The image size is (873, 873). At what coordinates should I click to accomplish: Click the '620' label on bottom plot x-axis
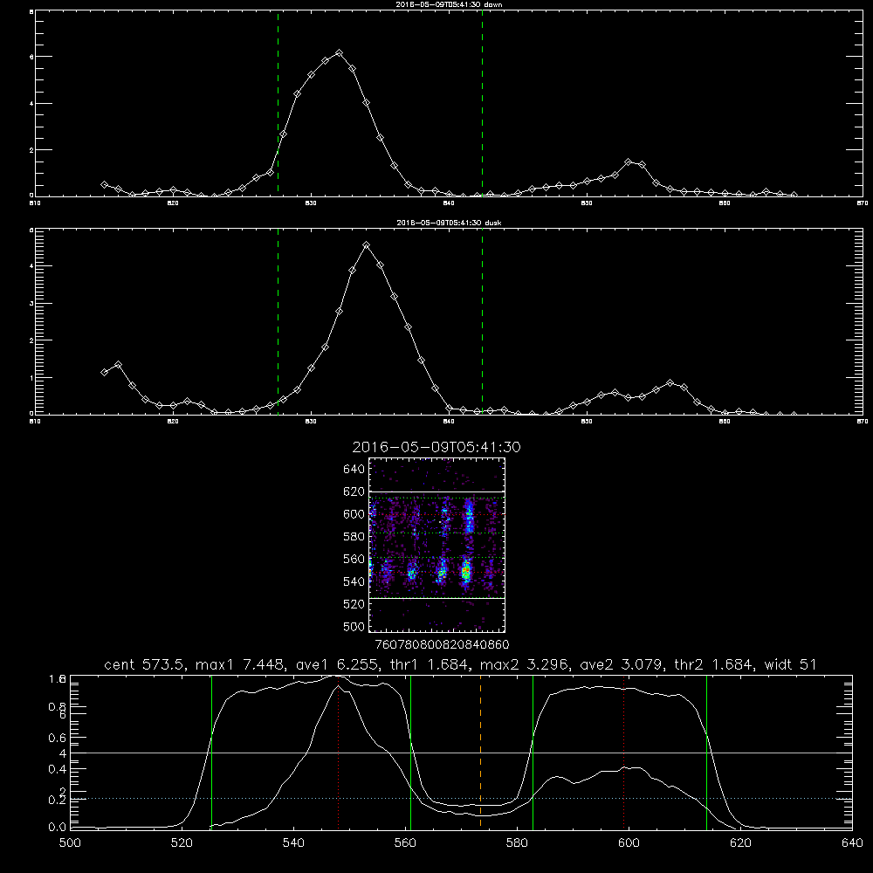740,843
